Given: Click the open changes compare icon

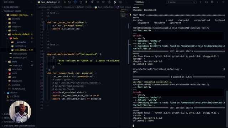Looking at the screenshot, I should 81,2.
